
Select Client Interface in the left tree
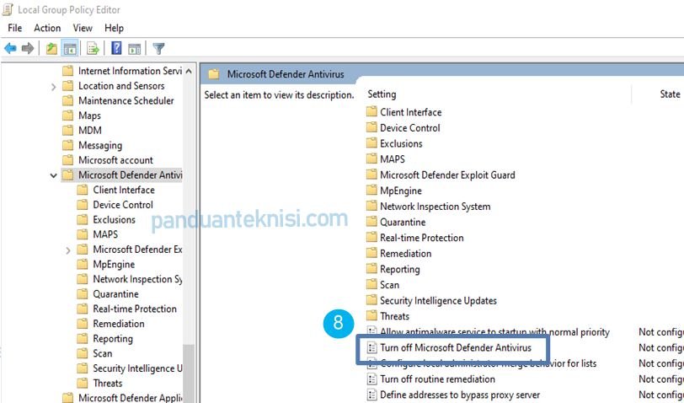coord(124,190)
